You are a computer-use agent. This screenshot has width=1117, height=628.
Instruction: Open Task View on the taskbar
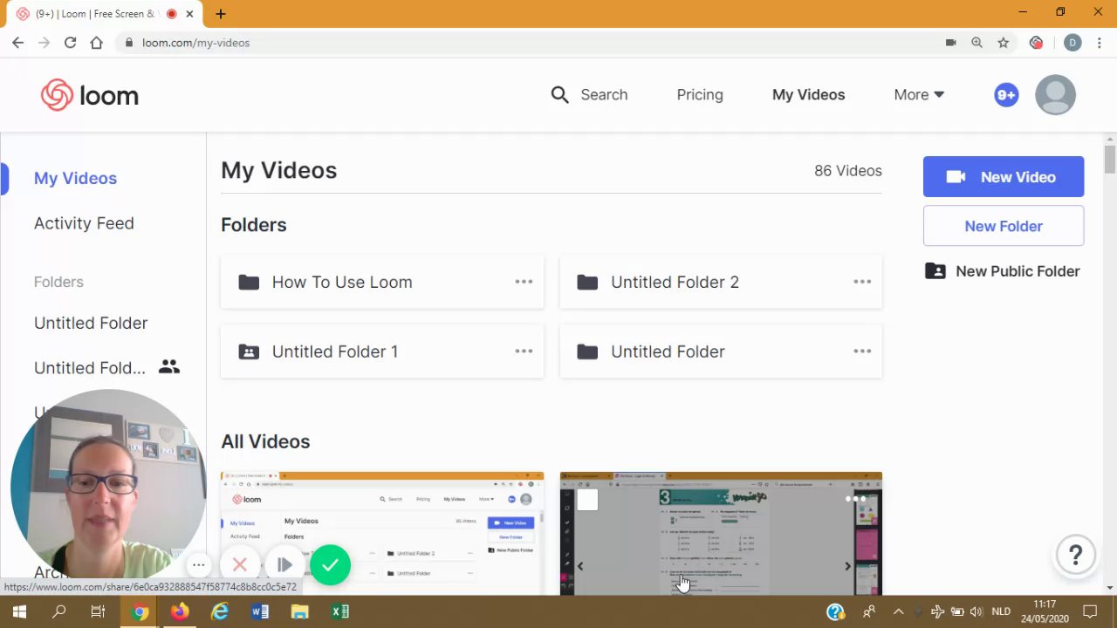[x=98, y=611]
